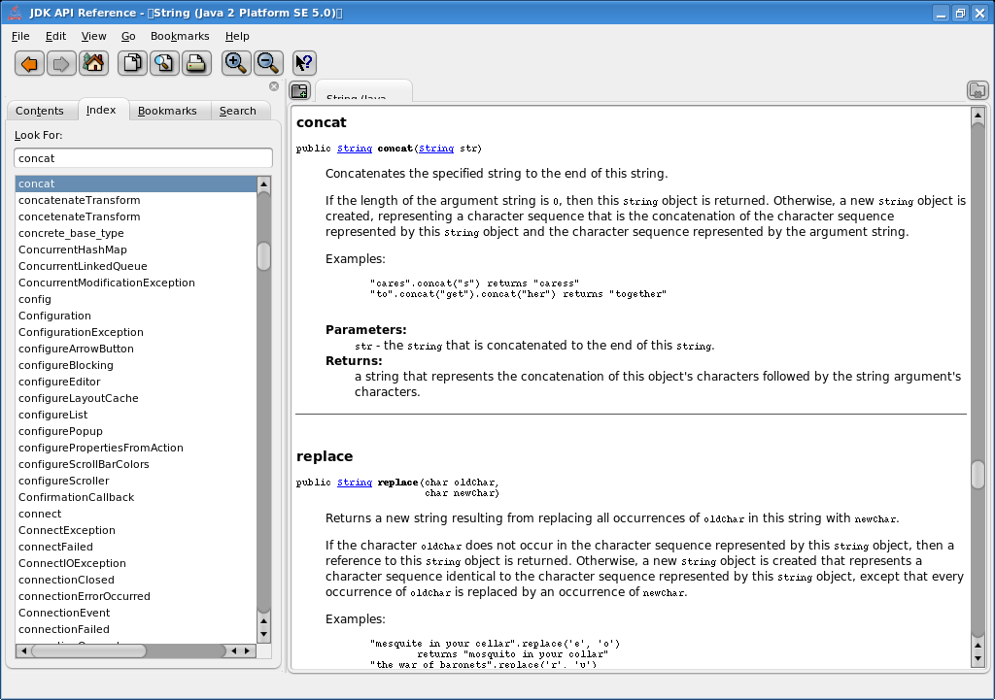Click the index list scroll up arrow

pos(264,184)
